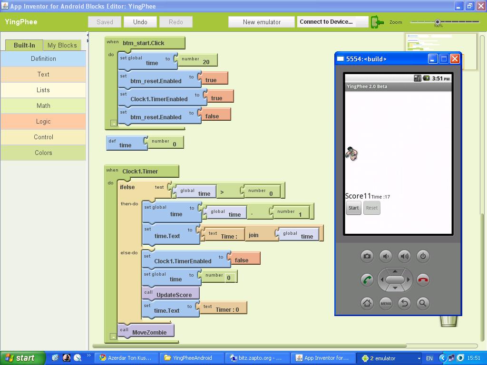Click the Redo button
This screenshot has height=365, width=487.
[176, 22]
